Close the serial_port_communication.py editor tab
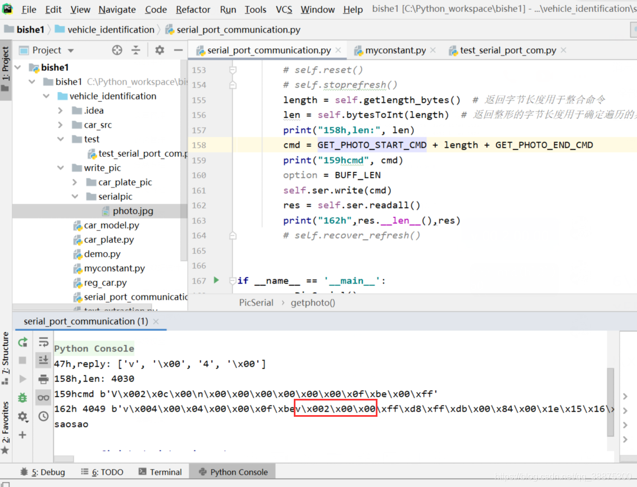This screenshot has height=487, width=637. click(338, 51)
